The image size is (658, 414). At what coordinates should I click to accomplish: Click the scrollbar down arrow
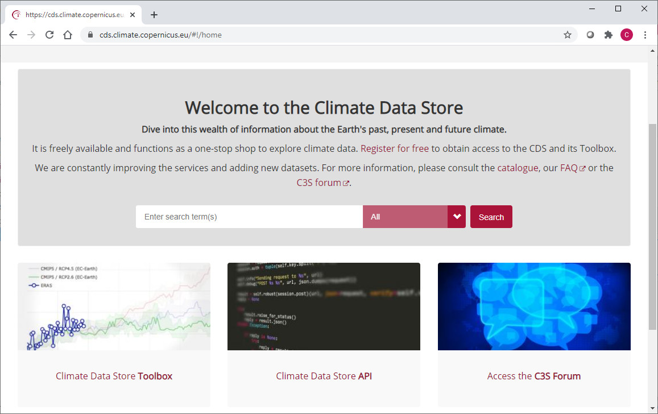pyautogui.click(x=652, y=408)
